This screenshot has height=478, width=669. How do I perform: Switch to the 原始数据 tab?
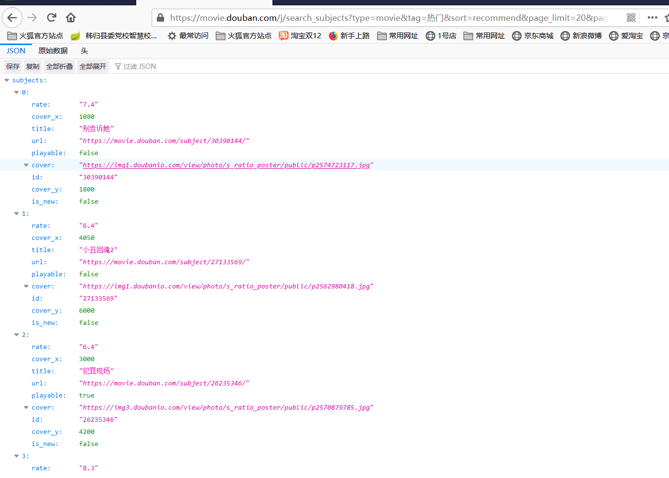[53, 51]
